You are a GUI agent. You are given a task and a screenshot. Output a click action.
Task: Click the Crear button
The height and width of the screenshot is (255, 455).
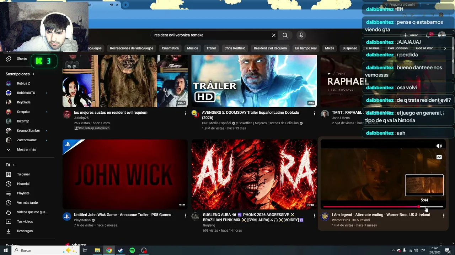411,35
